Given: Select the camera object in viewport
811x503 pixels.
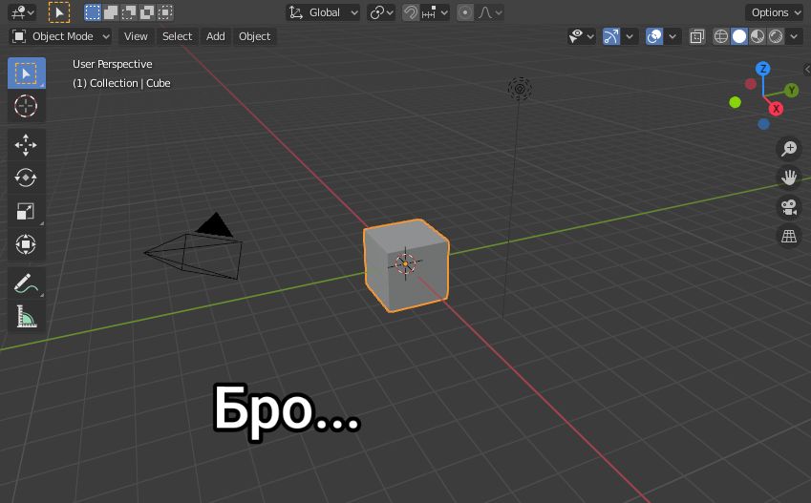Looking at the screenshot, I should 194,248.
